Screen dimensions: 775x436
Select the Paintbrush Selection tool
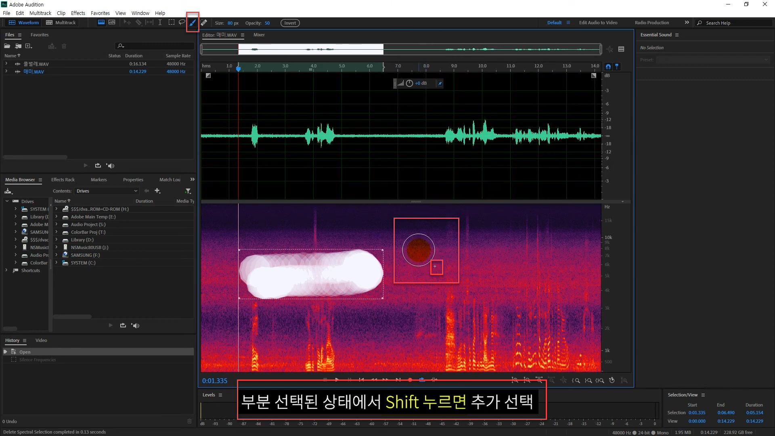(193, 23)
